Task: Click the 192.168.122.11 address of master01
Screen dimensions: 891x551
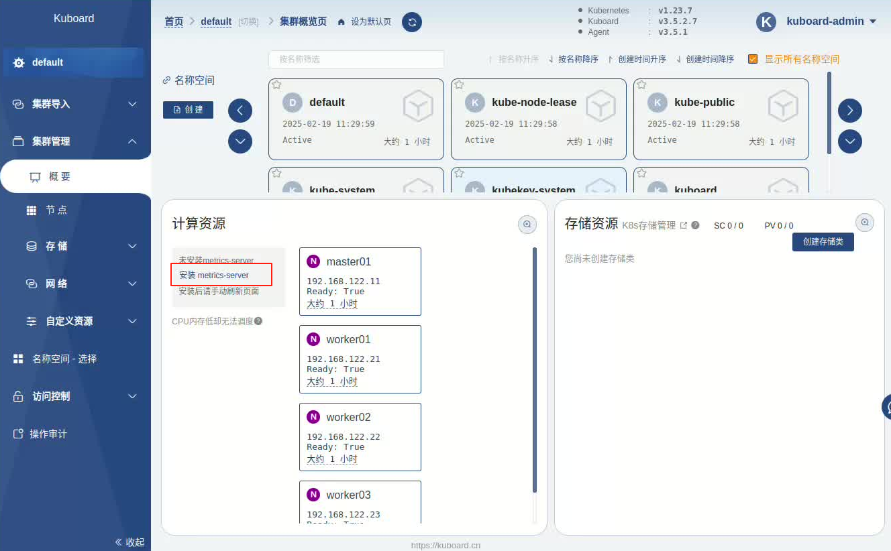Action: 344,281
